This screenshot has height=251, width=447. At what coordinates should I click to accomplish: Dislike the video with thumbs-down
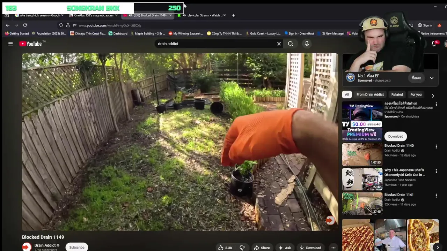(242, 248)
